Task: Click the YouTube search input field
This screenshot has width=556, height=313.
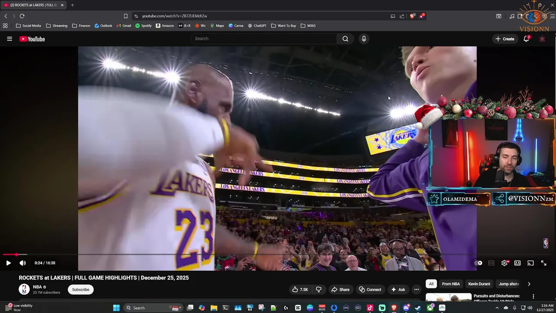Action: [264, 39]
